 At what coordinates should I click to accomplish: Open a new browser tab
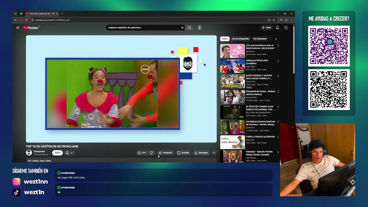tap(62, 14)
